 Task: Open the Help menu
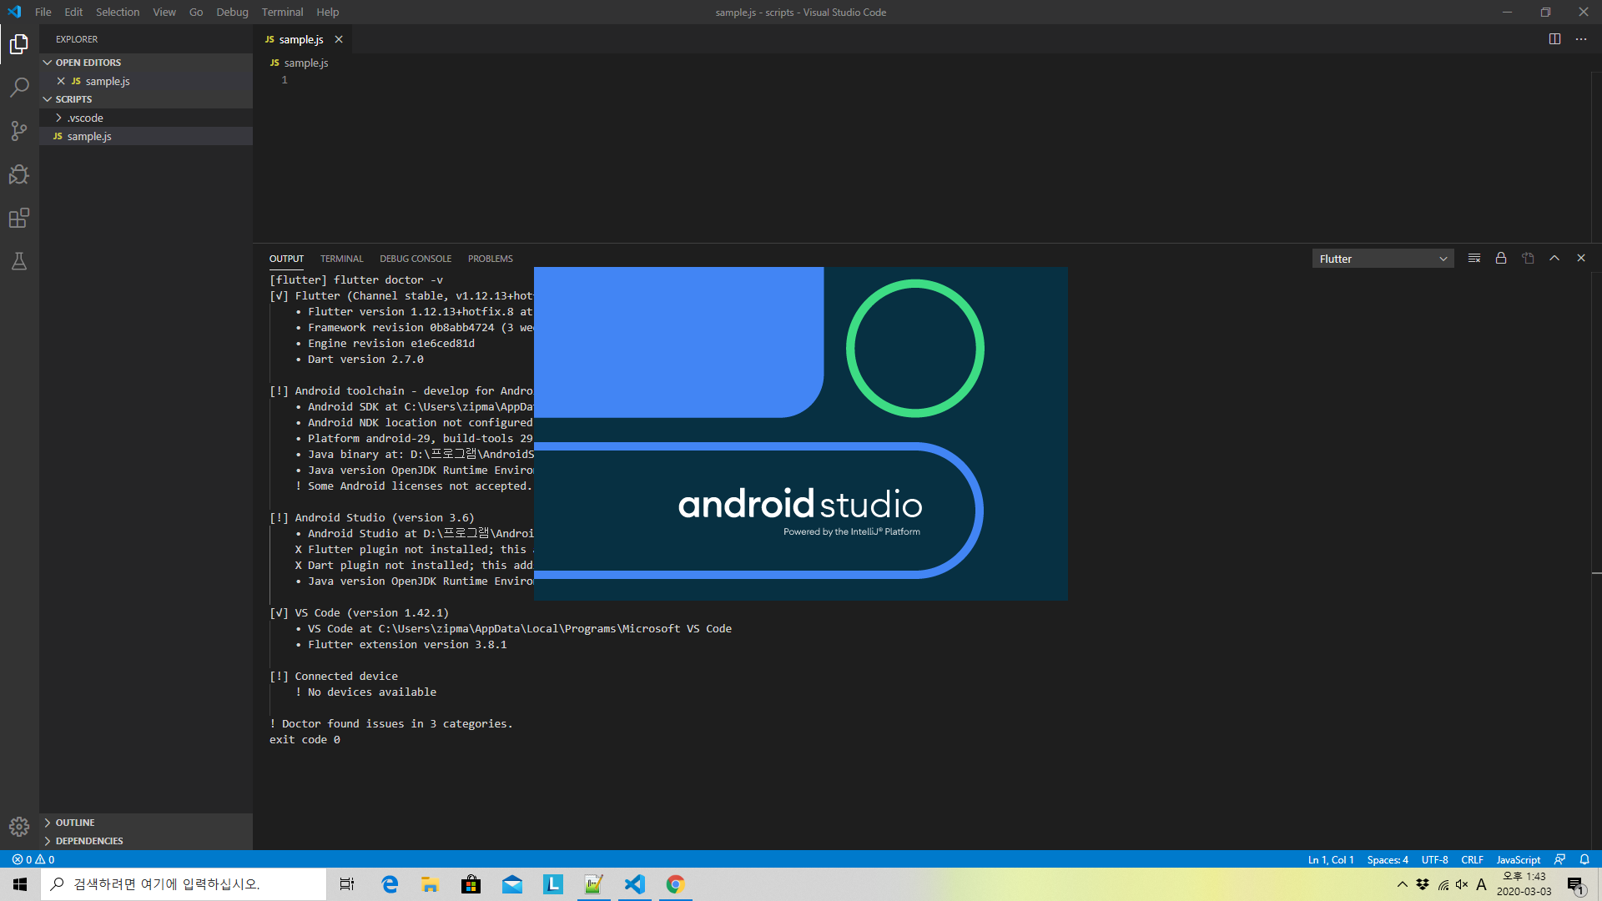pyautogui.click(x=328, y=12)
